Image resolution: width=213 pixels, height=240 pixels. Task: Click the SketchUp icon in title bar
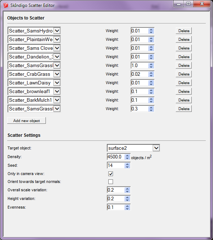(6, 5)
